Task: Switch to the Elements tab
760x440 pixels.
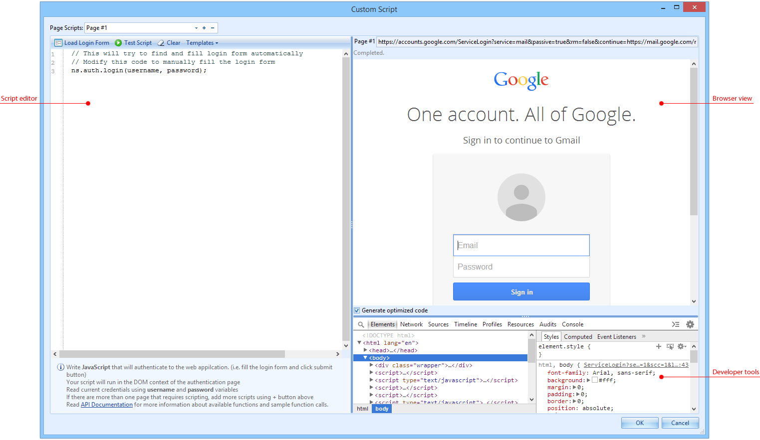Action: coord(383,324)
